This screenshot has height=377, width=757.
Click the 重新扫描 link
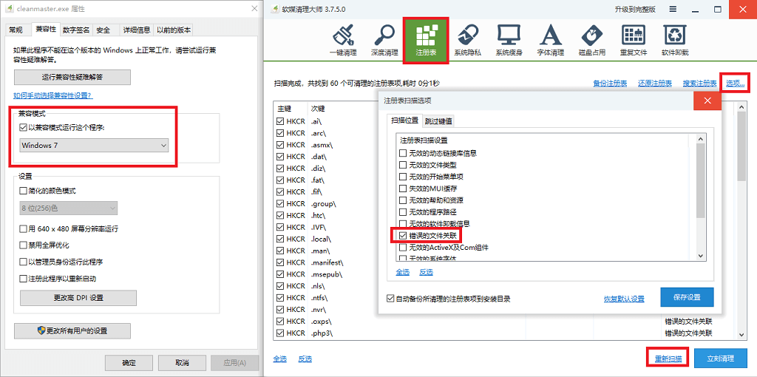coord(668,359)
